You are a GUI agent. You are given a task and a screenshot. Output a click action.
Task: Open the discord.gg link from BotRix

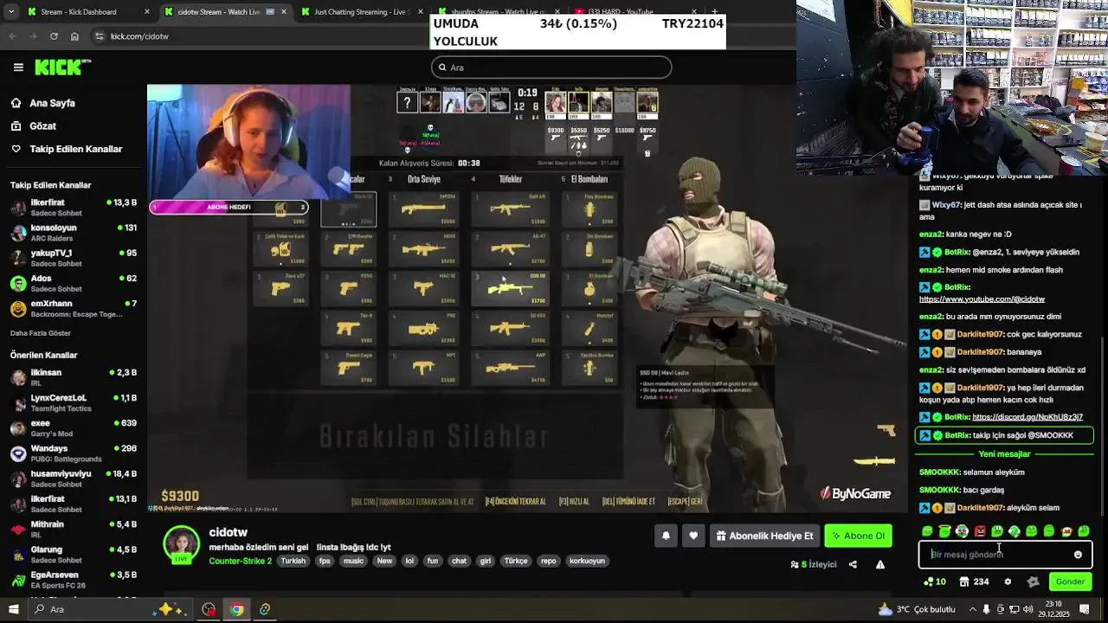click(x=1027, y=417)
